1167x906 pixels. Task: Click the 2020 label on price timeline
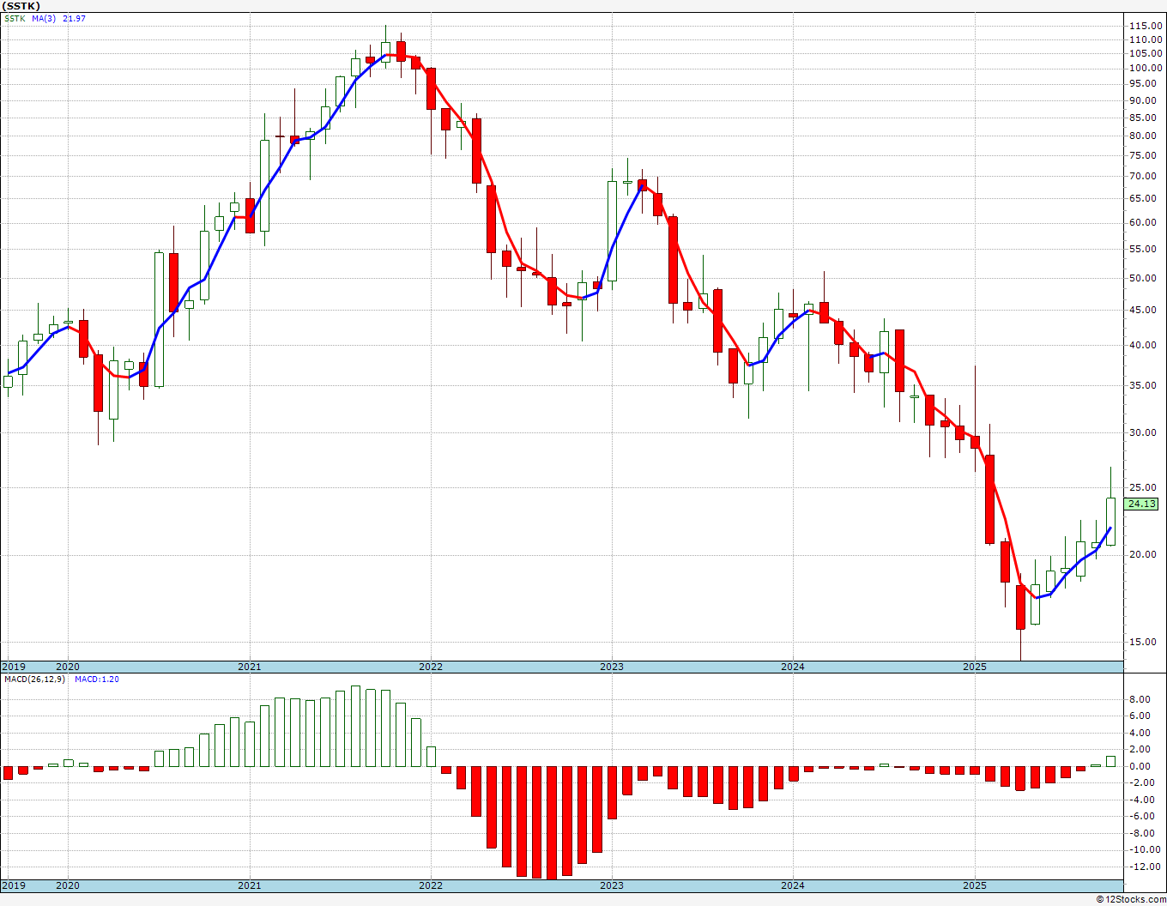pyautogui.click(x=68, y=667)
